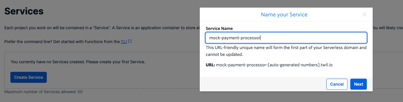This screenshot has height=102, width=403.
Task: Click the Maximum number of Services allowed text
Action: 43,92
